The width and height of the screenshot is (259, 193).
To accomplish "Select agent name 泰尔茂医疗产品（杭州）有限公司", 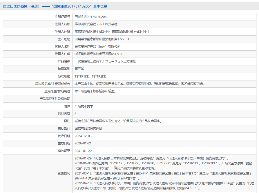I will (97, 47).
